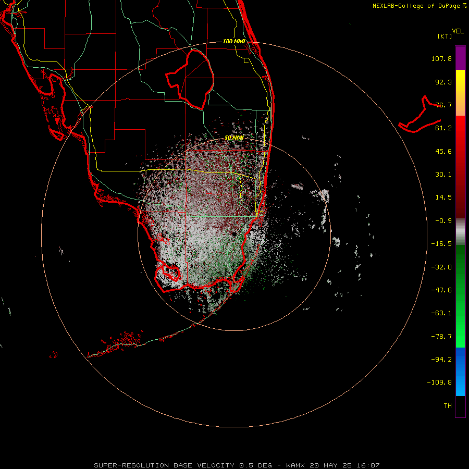469x469 pixels.
Task: Click the Lake Okeechobee outline on the map
Action: (190, 79)
